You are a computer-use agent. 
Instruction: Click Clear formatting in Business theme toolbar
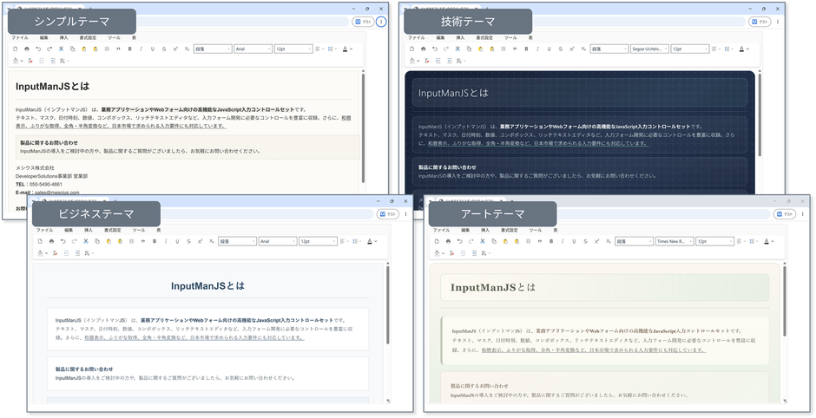[54, 253]
